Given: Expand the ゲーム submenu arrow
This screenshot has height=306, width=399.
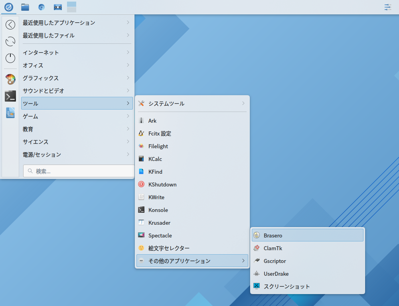Looking at the screenshot, I should [128, 116].
